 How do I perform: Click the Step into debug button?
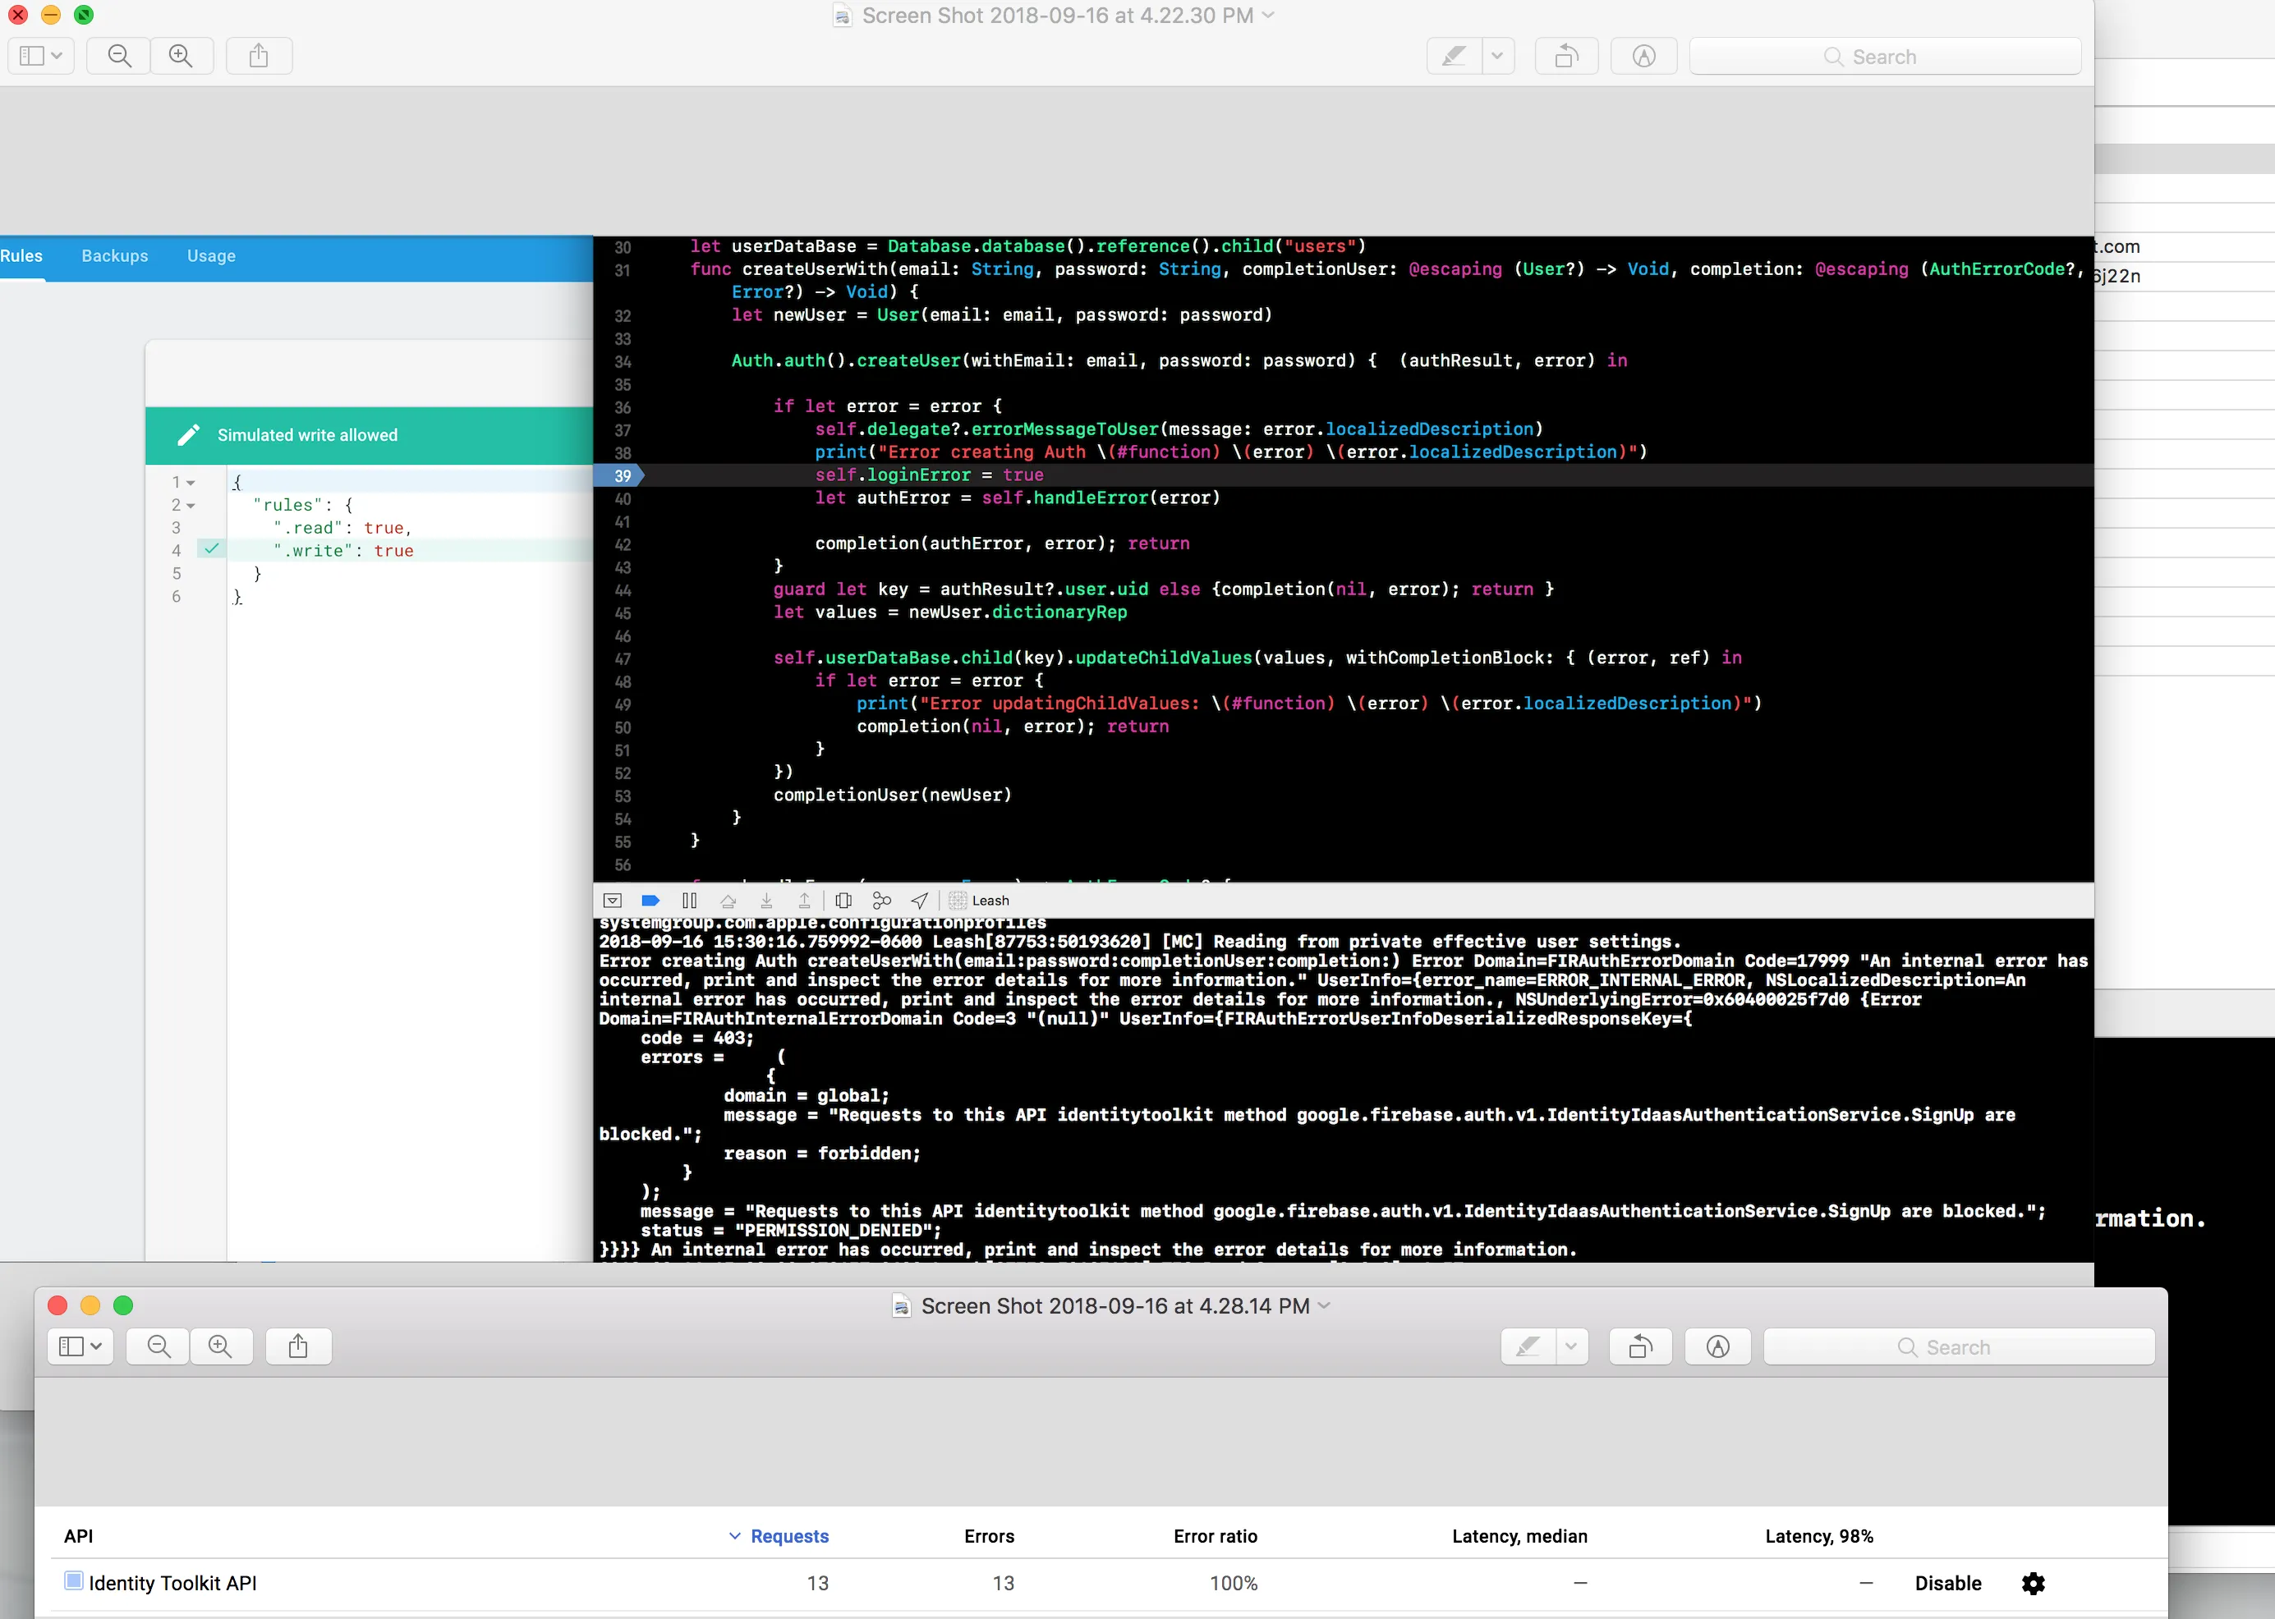tap(766, 900)
